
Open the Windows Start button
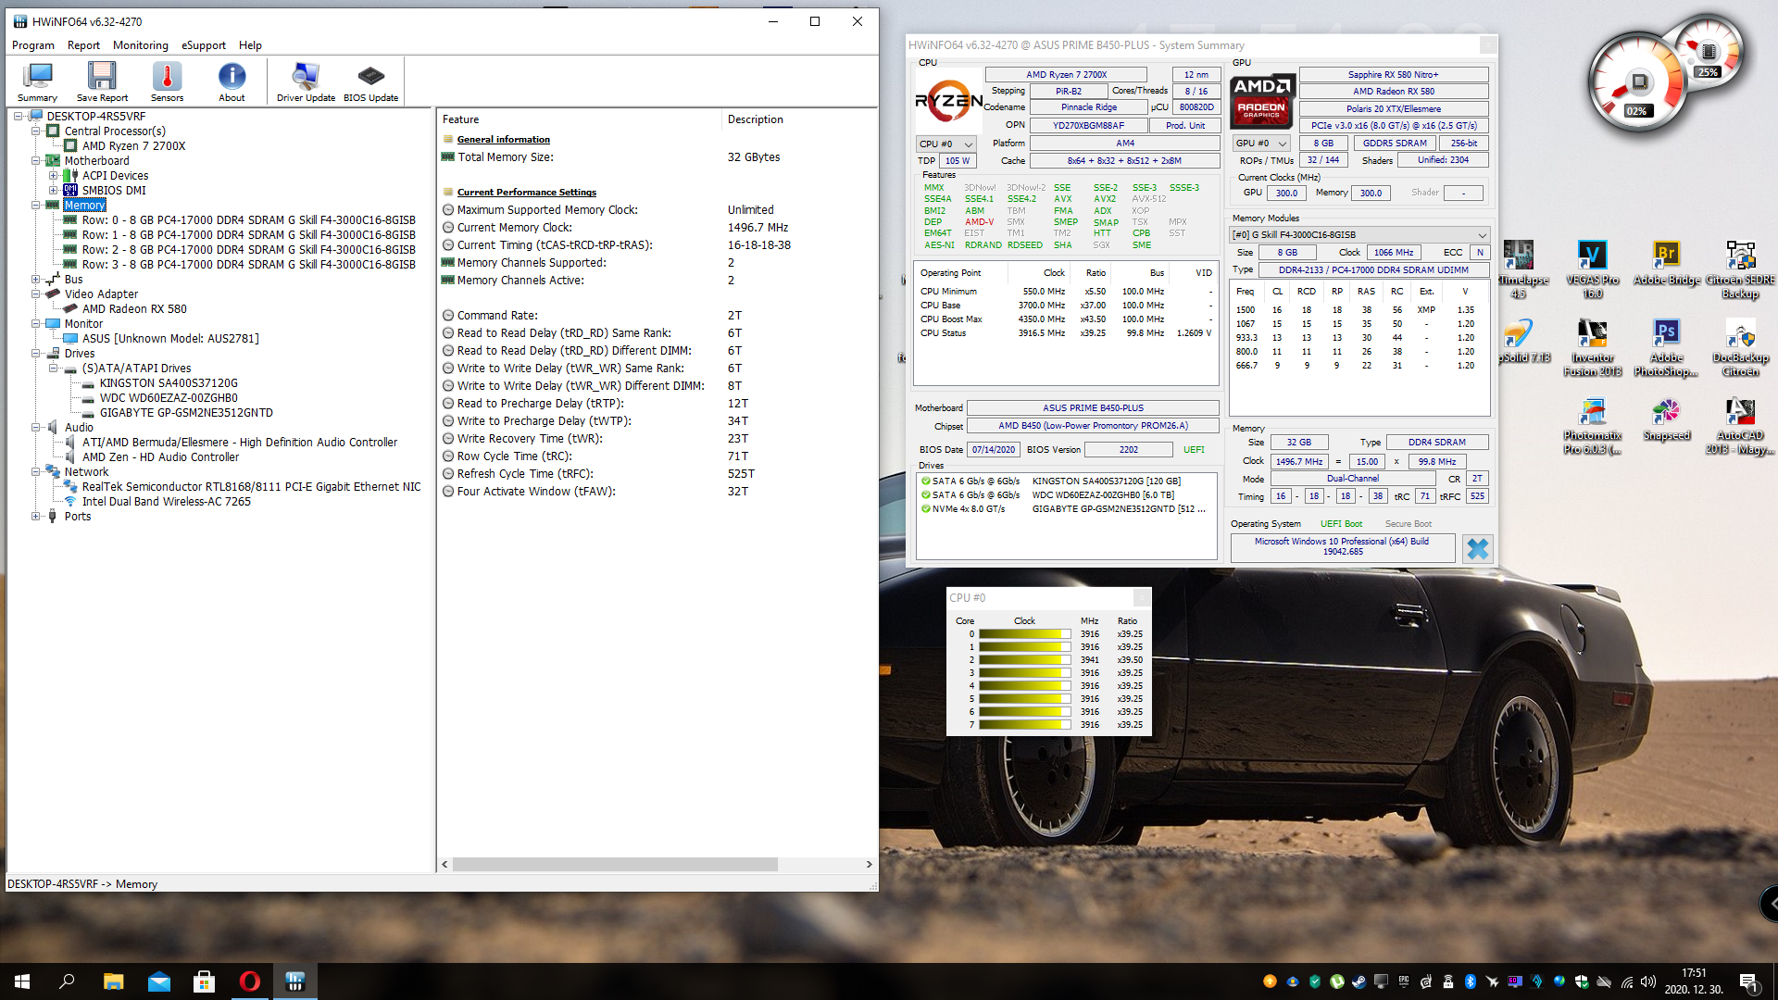[22, 981]
